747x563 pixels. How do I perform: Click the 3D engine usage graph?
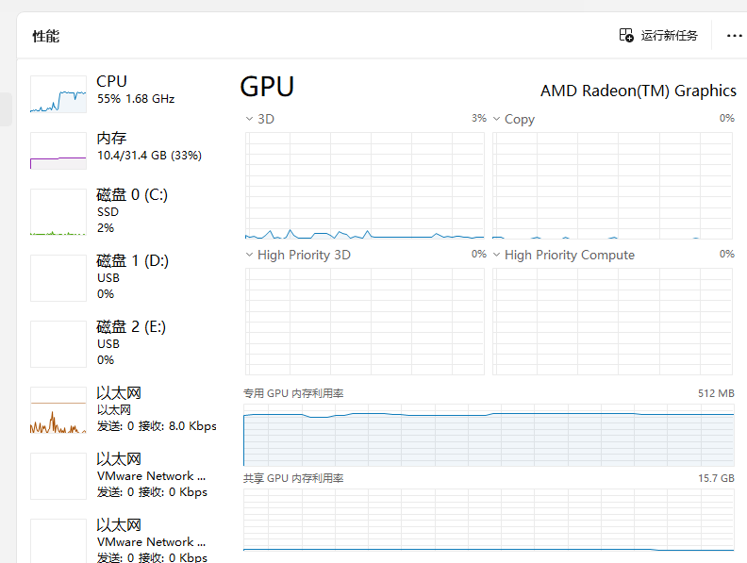click(x=364, y=185)
